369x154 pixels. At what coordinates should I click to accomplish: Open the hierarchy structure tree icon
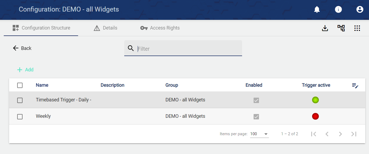coord(341,28)
